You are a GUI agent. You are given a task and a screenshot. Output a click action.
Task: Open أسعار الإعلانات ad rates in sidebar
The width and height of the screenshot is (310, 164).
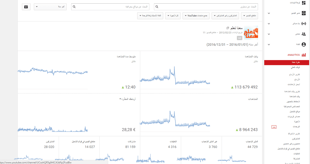click(294, 84)
